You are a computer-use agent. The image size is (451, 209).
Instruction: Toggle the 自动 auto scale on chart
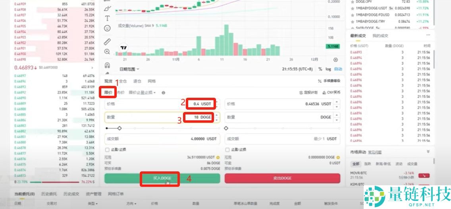click(x=338, y=69)
